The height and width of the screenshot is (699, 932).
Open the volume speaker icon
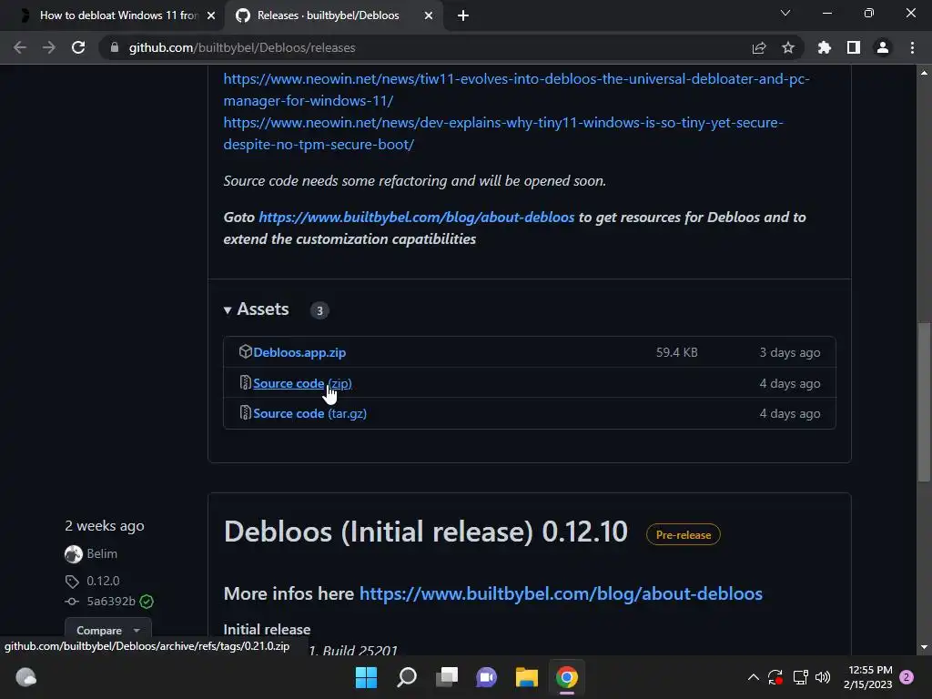[823, 677]
